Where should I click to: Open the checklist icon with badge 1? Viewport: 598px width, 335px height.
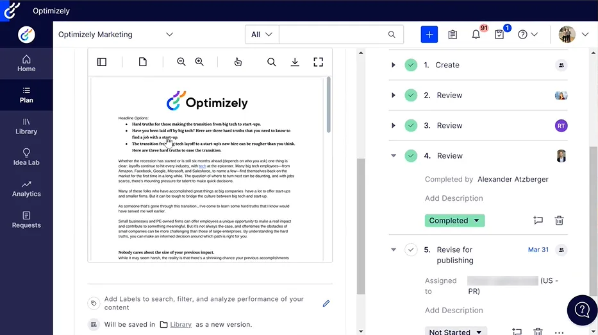coord(499,35)
